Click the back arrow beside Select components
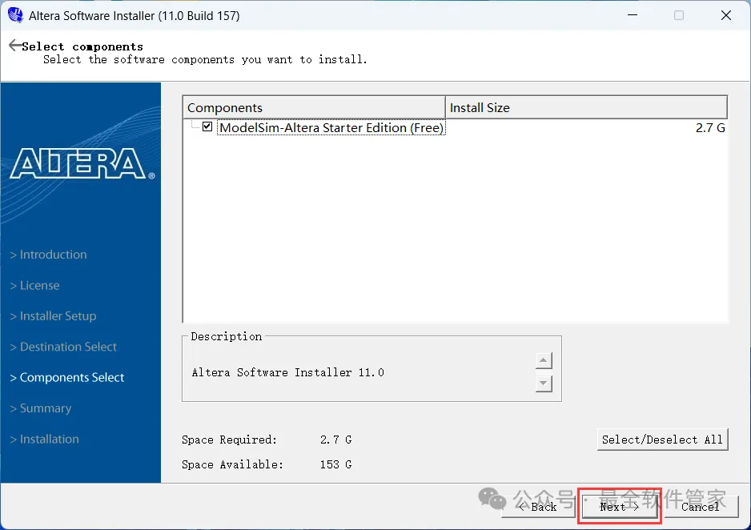The image size is (751, 530). (15, 45)
